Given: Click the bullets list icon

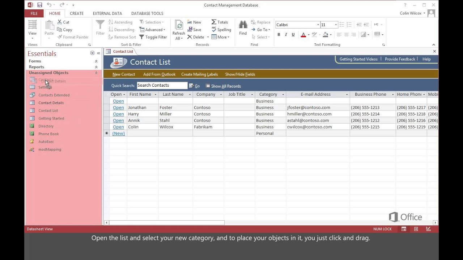Looking at the screenshot, I should point(342,25).
